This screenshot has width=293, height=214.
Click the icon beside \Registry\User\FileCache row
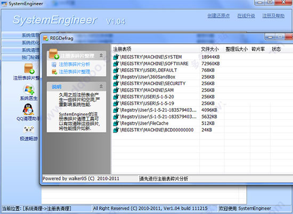click(116, 124)
